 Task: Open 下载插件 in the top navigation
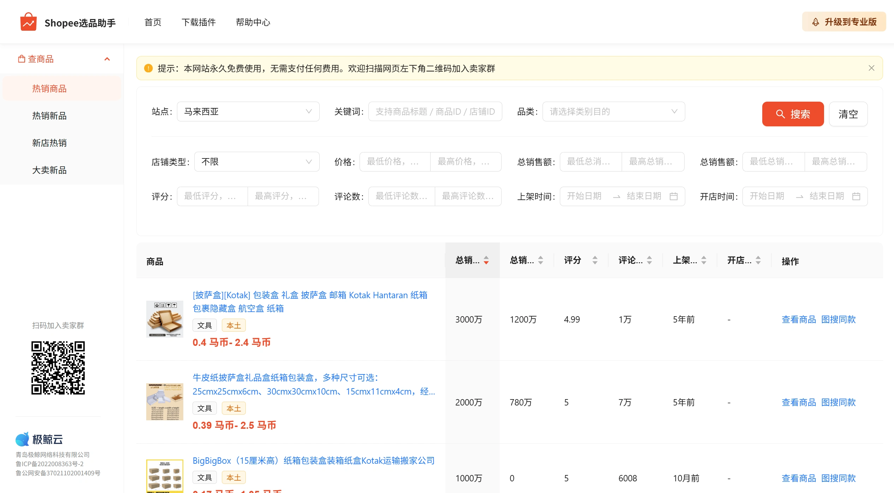199,22
